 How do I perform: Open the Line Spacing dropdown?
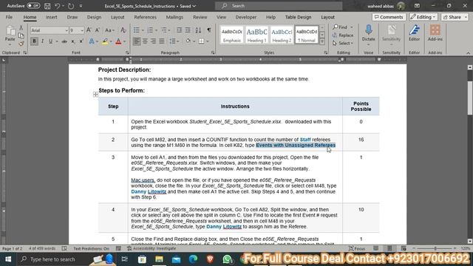click(x=174, y=41)
